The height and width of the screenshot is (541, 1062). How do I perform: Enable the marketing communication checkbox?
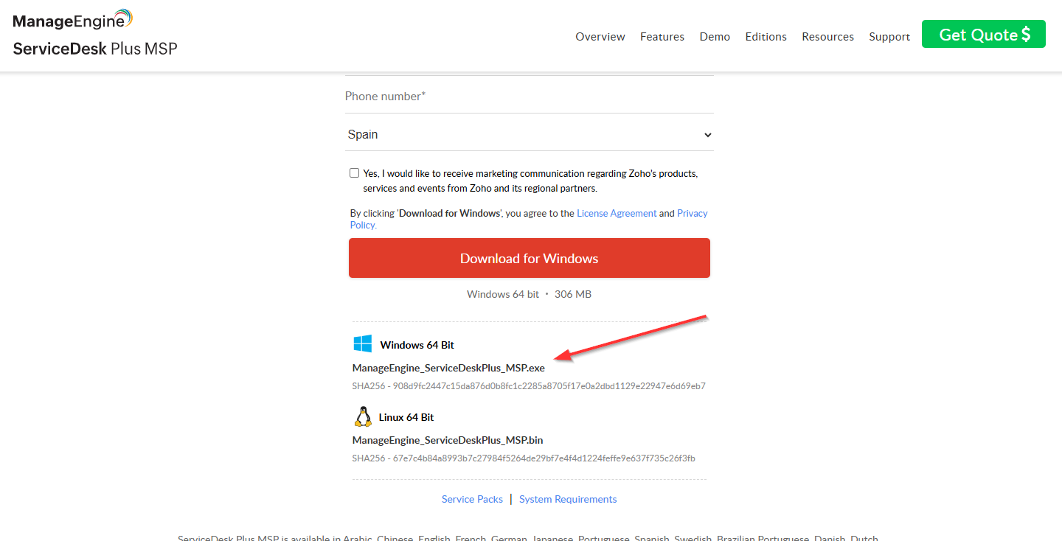pyautogui.click(x=355, y=173)
